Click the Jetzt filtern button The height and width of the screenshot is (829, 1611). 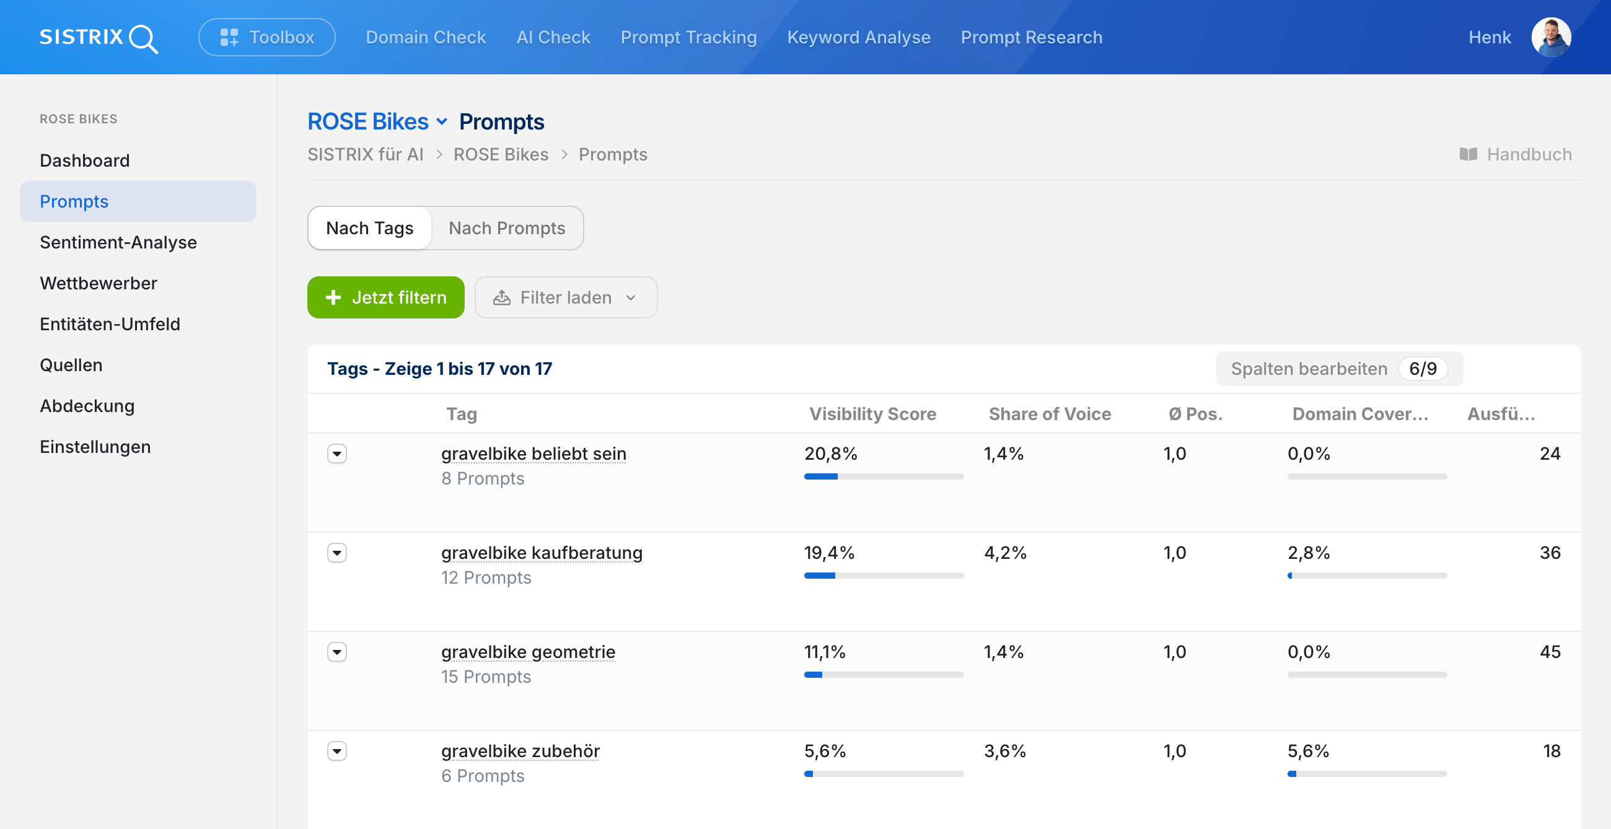(386, 297)
